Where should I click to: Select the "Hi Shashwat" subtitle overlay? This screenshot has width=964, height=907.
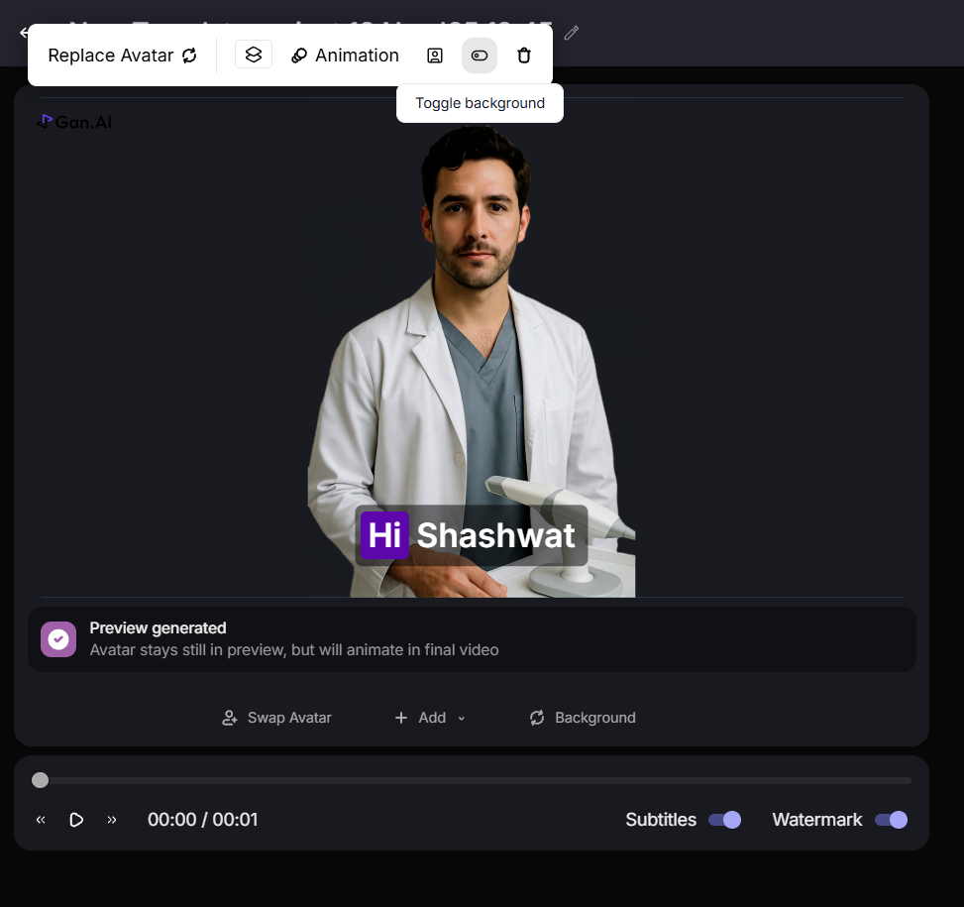pyautogui.click(x=472, y=535)
